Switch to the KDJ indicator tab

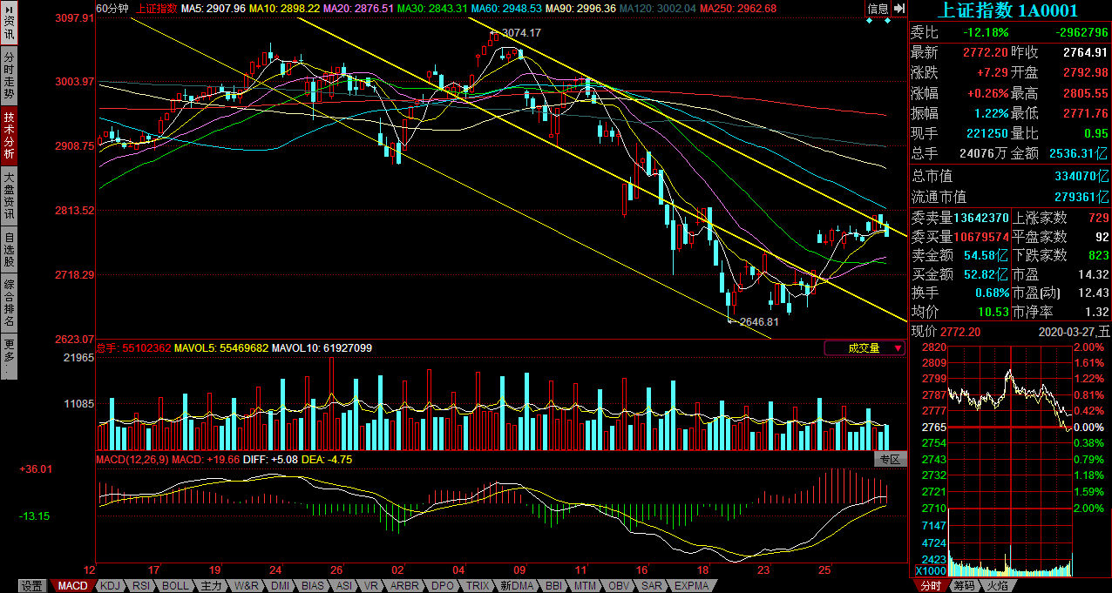(x=110, y=586)
